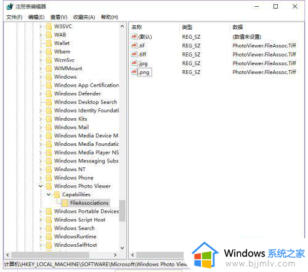This screenshot has width=308, height=272.
Task: Click the tree pane scroll down arrow
Action: (x=122, y=248)
